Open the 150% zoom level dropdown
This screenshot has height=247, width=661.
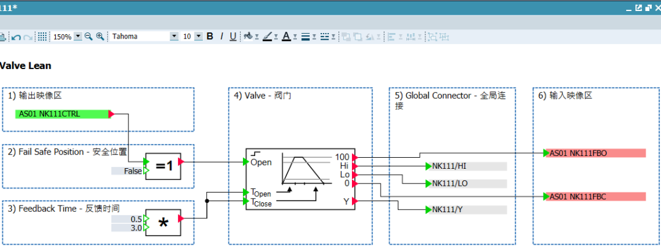(78, 37)
